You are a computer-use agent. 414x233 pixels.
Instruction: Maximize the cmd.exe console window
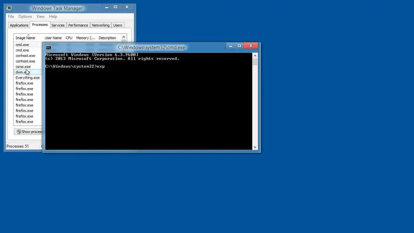tap(239, 46)
